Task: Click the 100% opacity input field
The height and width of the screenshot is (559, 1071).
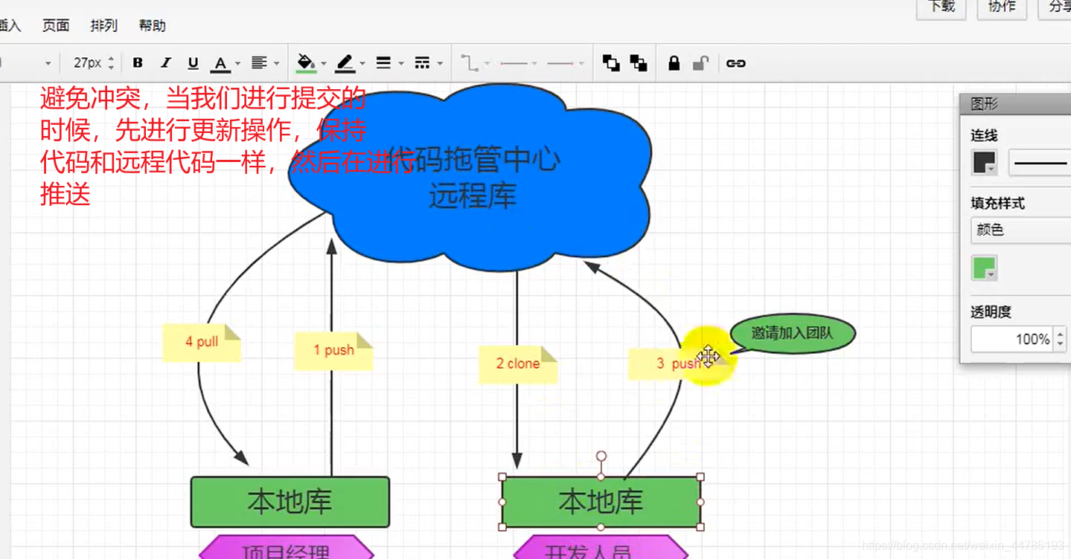Action: (x=1011, y=340)
